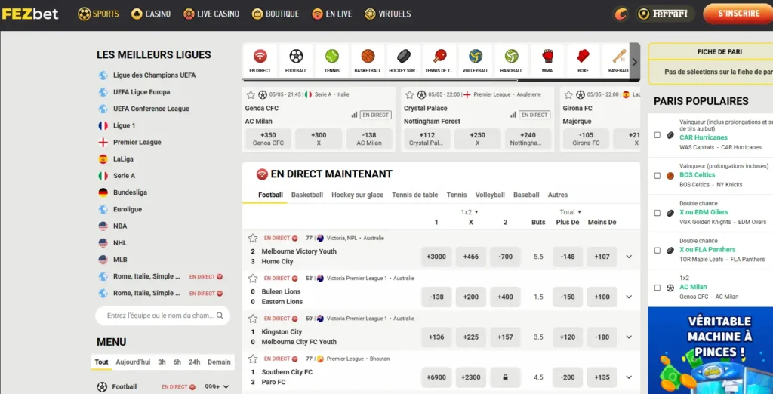
Task: Click the S'inscrire button
Action: pos(738,14)
